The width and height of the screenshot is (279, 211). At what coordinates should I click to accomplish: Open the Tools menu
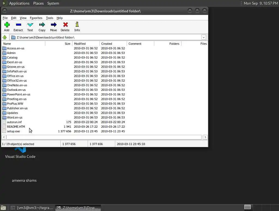[50, 18]
